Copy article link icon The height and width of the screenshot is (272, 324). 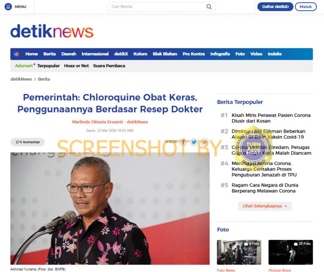205,142
